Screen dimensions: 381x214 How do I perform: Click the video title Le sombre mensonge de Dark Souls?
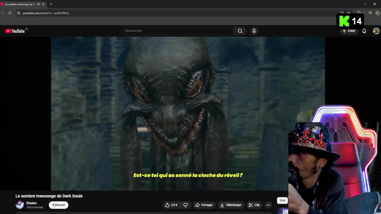tap(49, 196)
